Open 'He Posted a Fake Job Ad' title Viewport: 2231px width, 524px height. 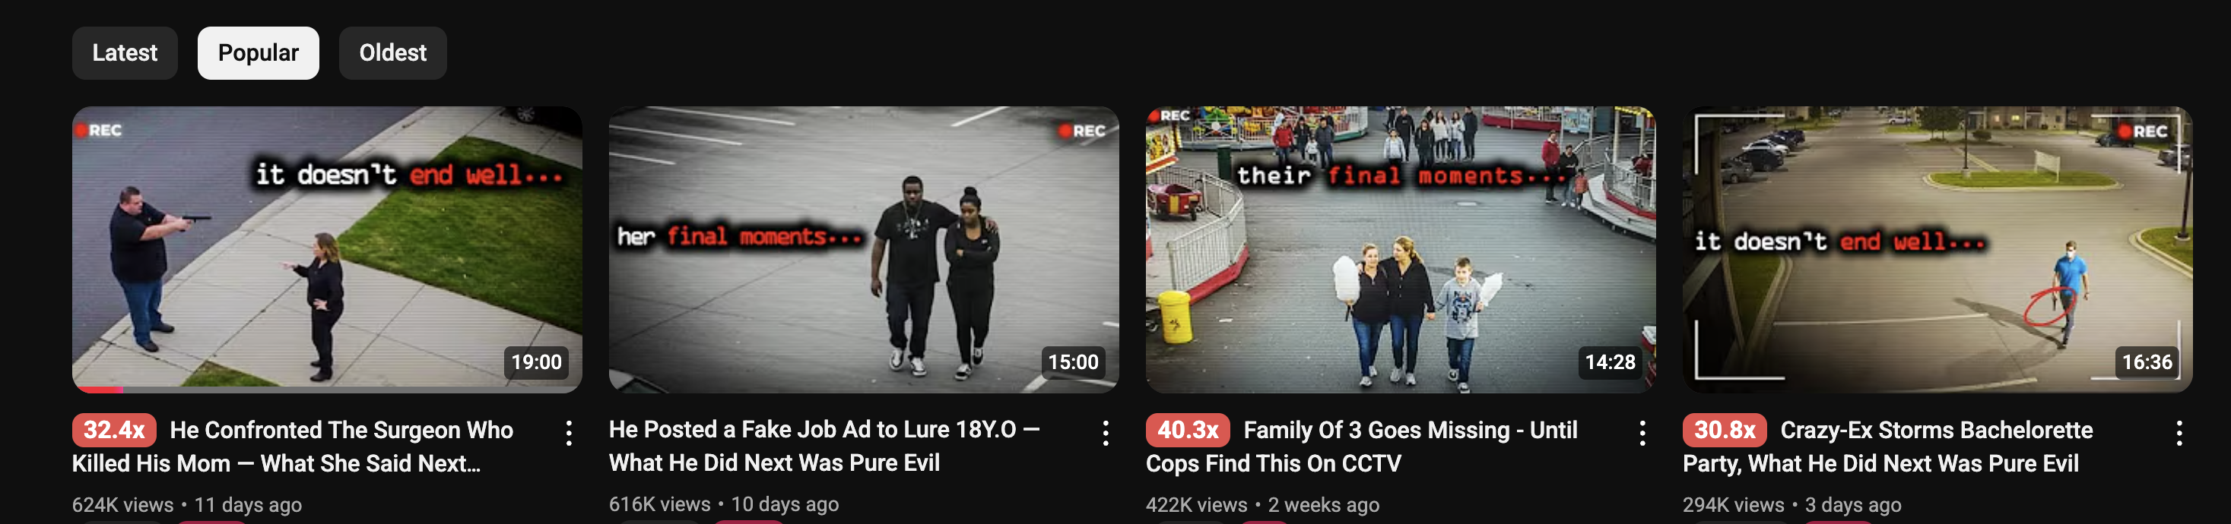[824, 445]
